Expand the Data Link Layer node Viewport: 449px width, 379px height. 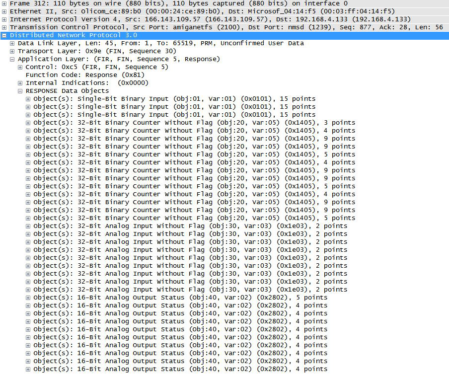click(11, 43)
